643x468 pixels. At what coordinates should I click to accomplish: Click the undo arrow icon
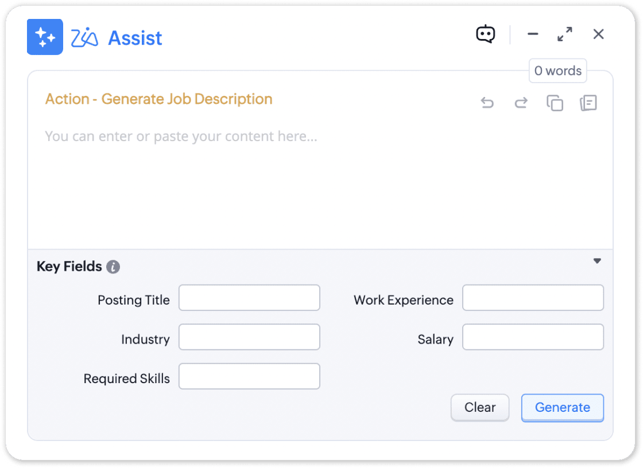point(487,103)
